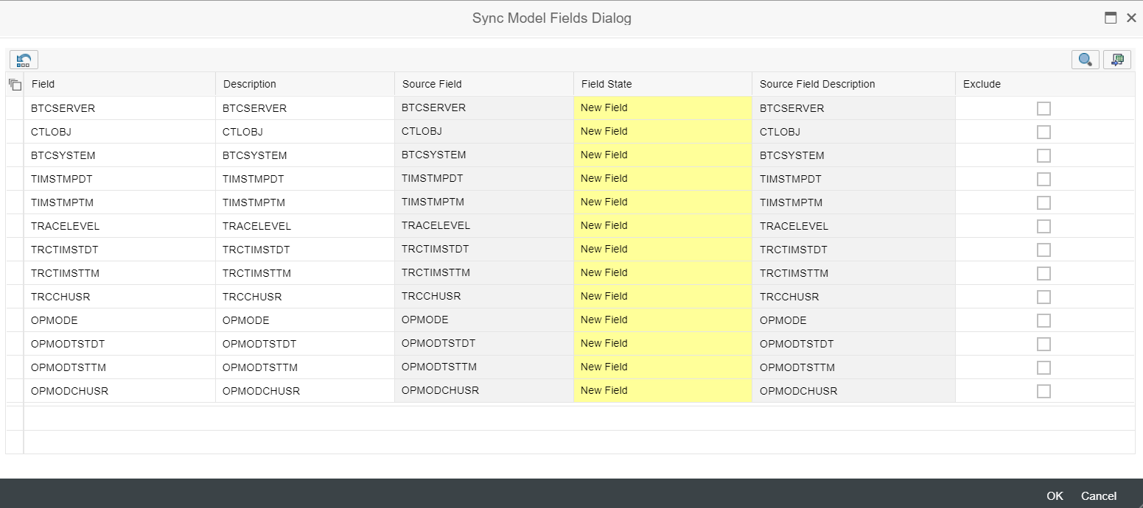Viewport: 1143px width, 508px height.
Task: Click the Exclude column header
Action: (x=1044, y=85)
